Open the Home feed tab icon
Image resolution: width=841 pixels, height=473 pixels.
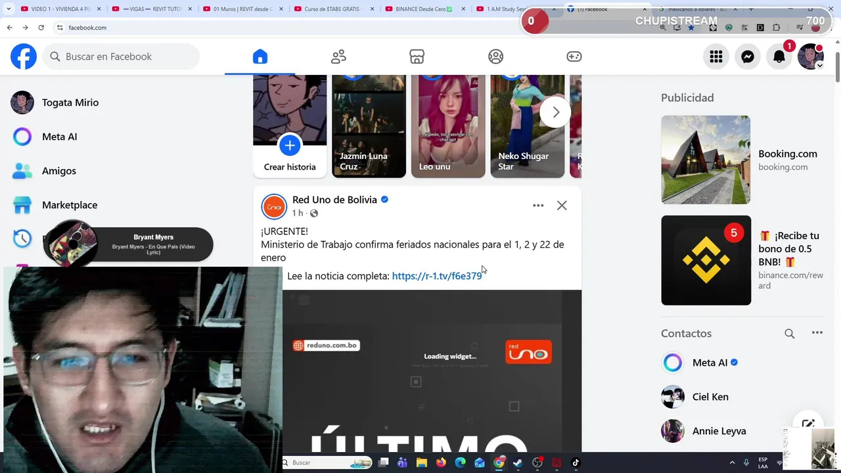260,56
